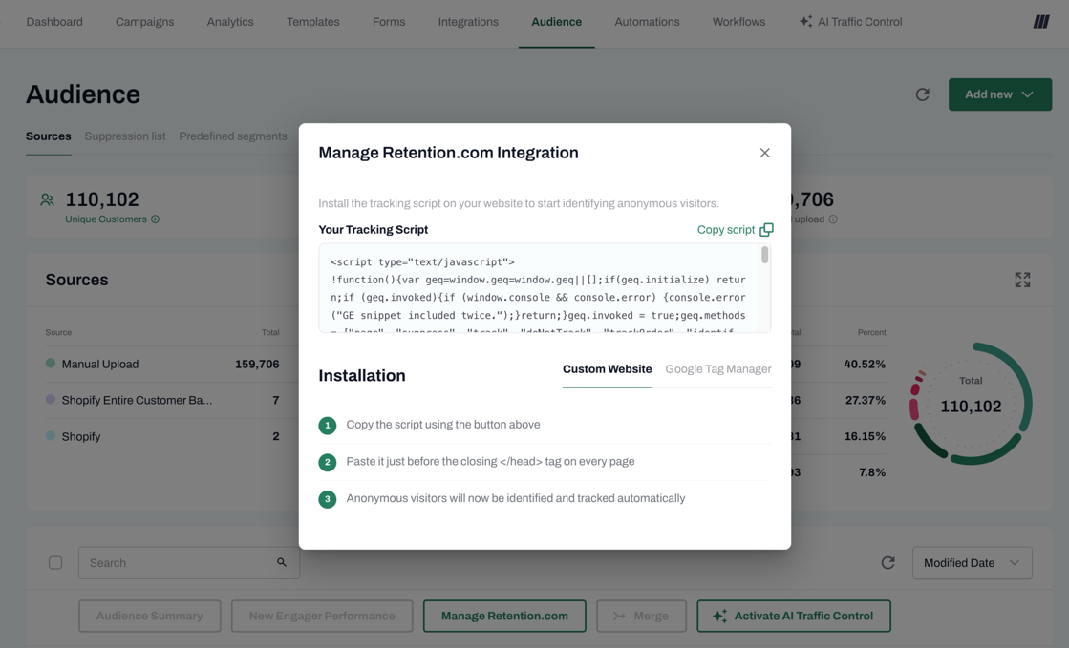Open the Add new dropdown
Viewport: 1069px width, 648px height.
pyautogui.click(x=999, y=94)
